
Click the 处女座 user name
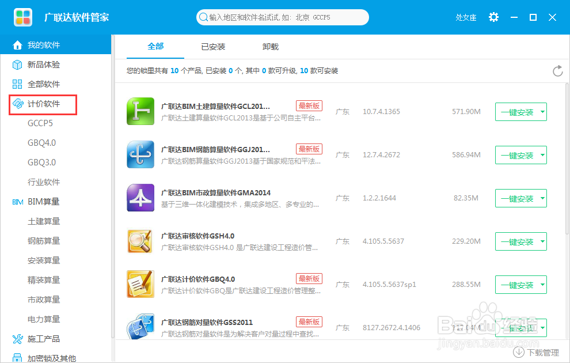coord(466,17)
